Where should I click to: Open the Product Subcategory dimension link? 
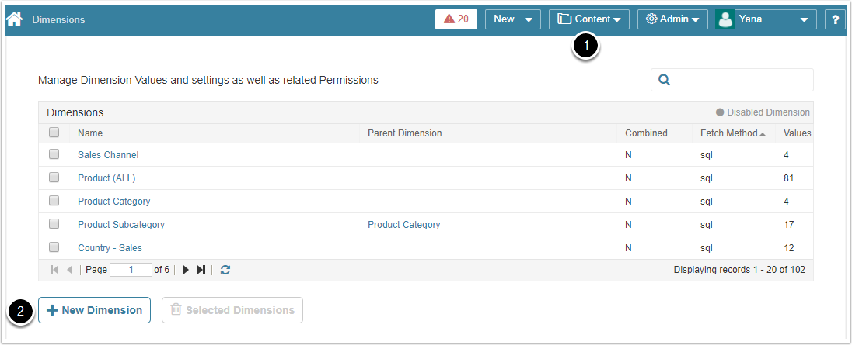pos(121,225)
